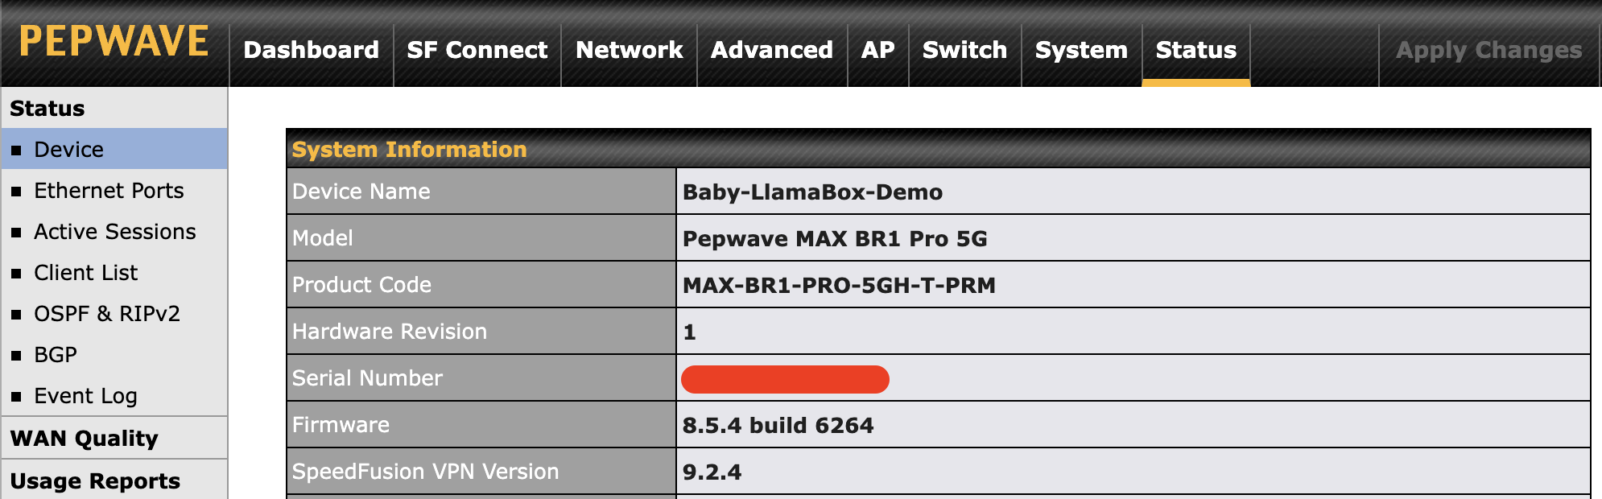
Task: Click the redacted Serial Number value
Action: (x=785, y=379)
